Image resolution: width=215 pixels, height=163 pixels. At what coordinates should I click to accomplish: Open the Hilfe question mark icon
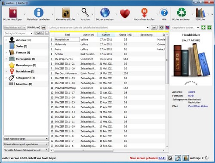164,13
